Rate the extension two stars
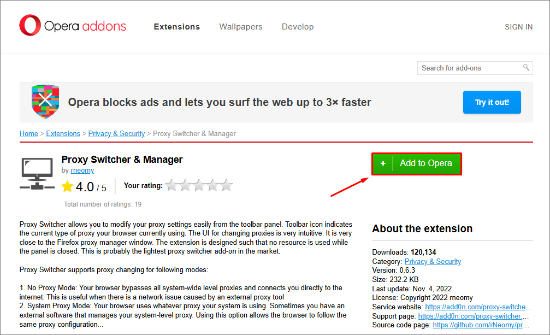This screenshot has width=550, height=335. click(x=185, y=185)
